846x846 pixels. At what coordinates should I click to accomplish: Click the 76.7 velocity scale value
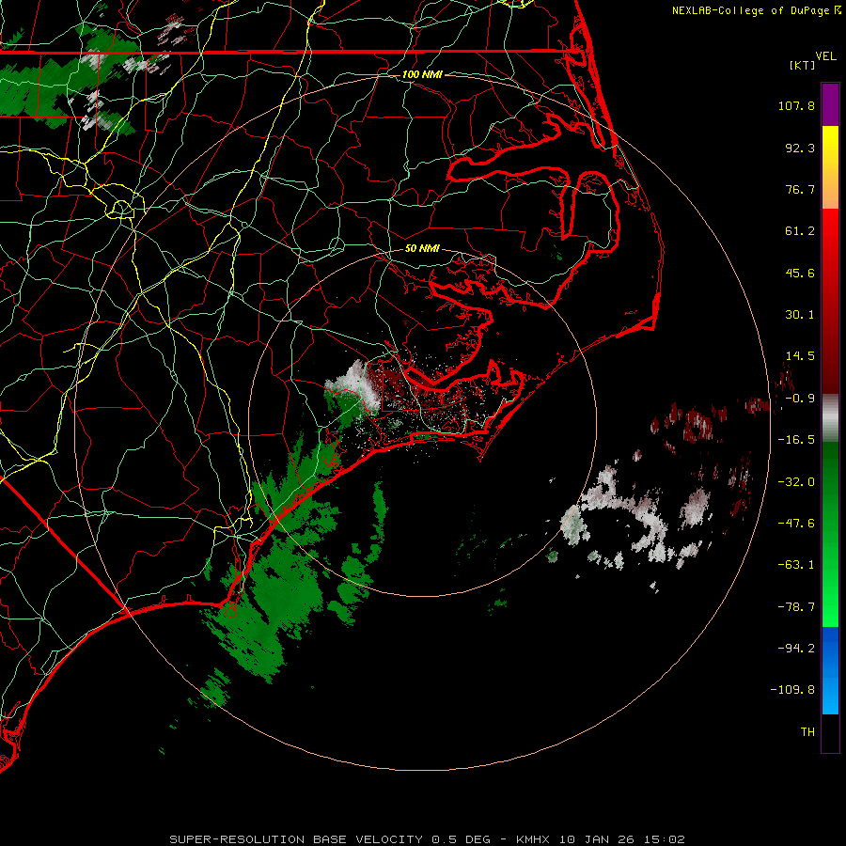[800, 189]
